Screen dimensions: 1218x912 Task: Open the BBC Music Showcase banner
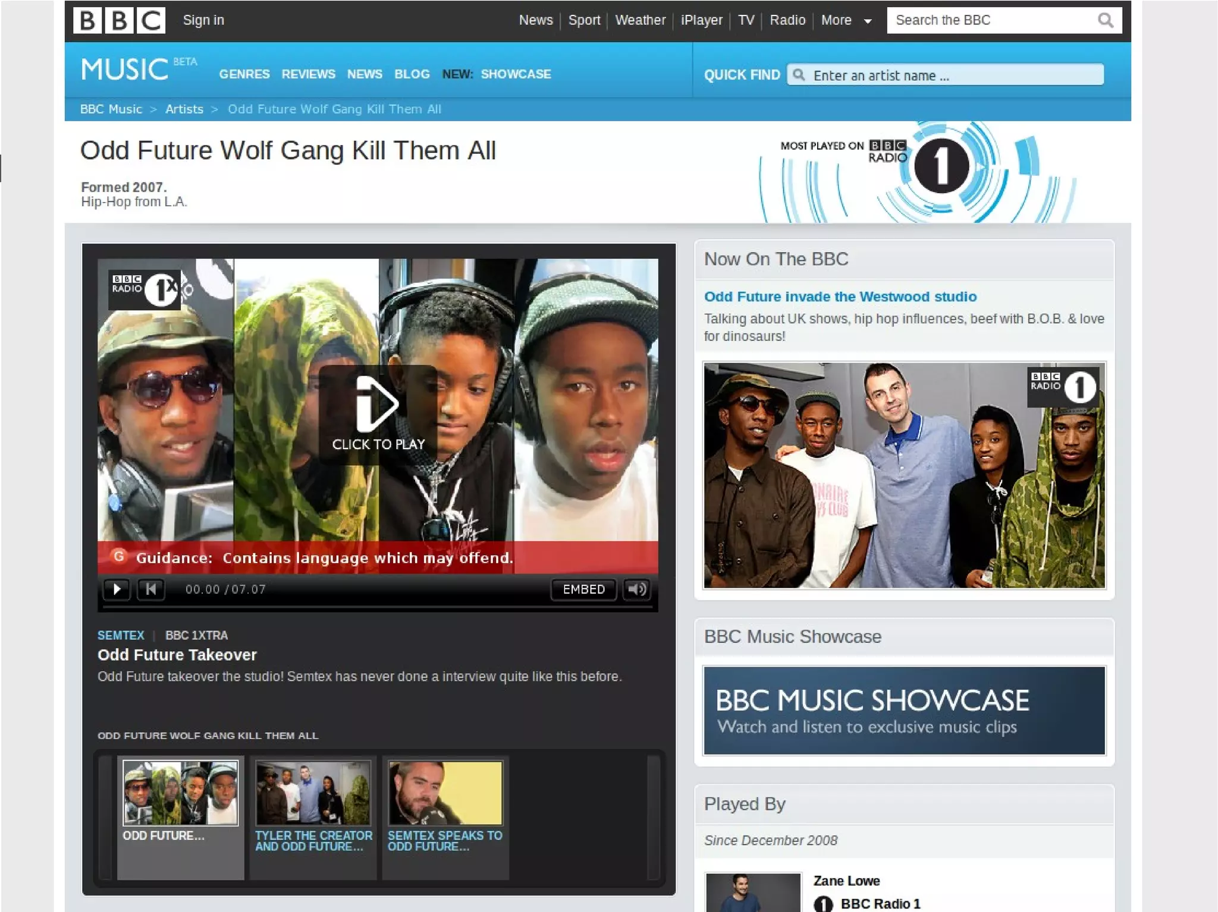tap(903, 711)
